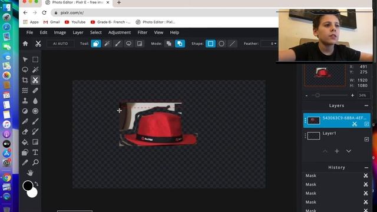Select the Color picker eyedropper tool

click(25, 163)
